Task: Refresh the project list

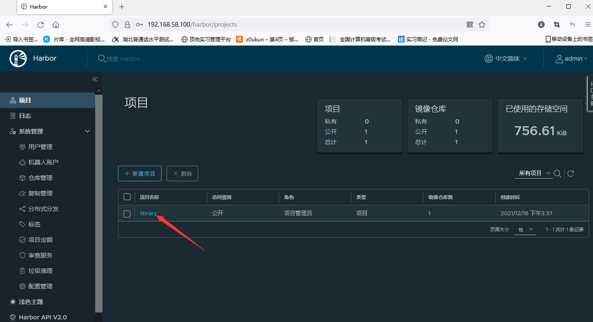Action: click(571, 173)
